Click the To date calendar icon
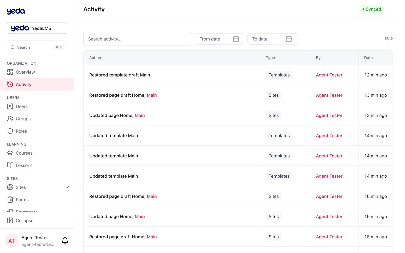 289,39
